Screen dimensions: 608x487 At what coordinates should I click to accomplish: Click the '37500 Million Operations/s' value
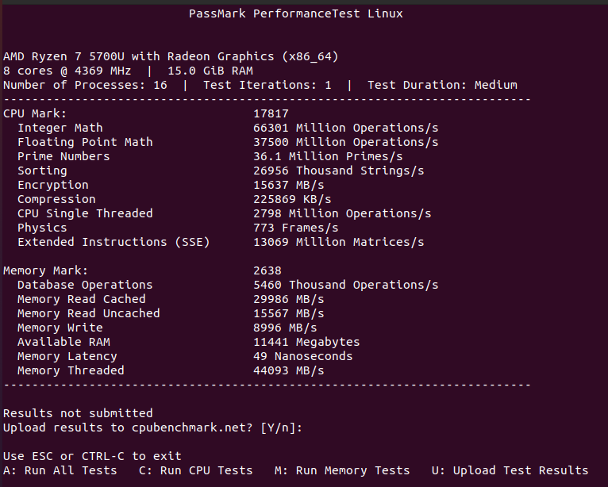point(345,142)
